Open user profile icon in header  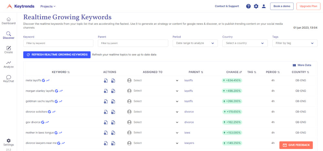click(x=264, y=6)
